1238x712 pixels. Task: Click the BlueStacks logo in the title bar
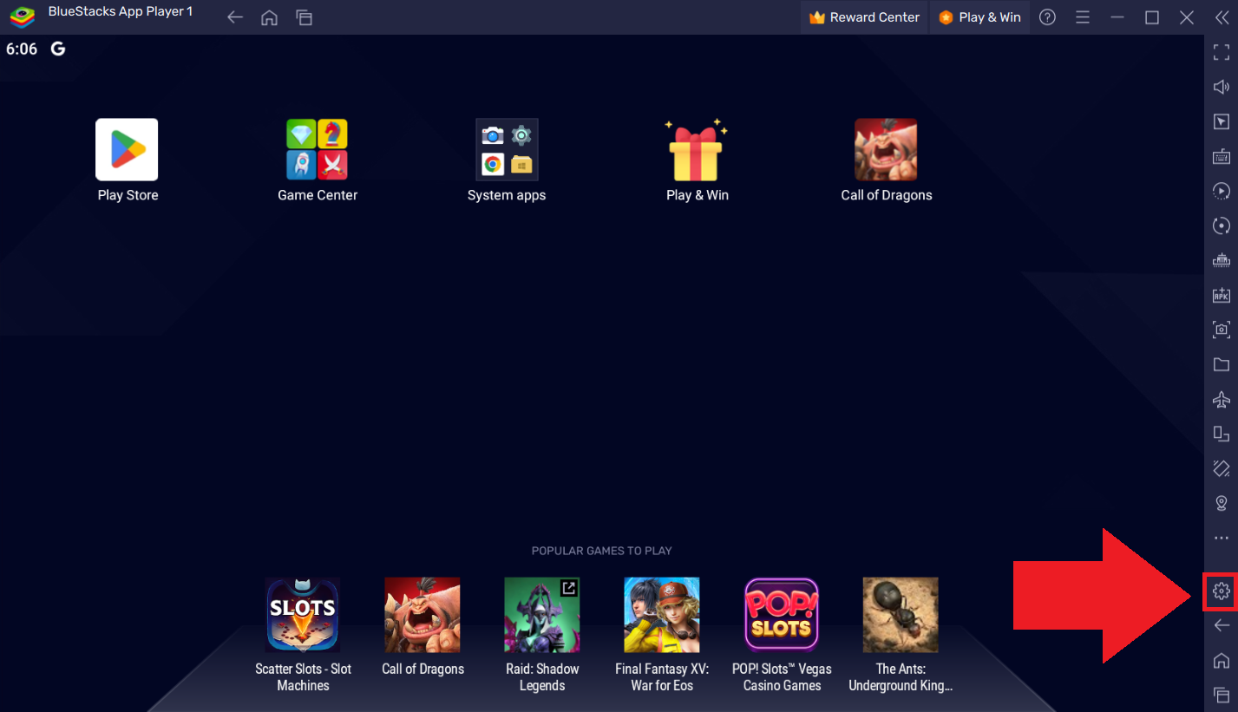(22, 16)
